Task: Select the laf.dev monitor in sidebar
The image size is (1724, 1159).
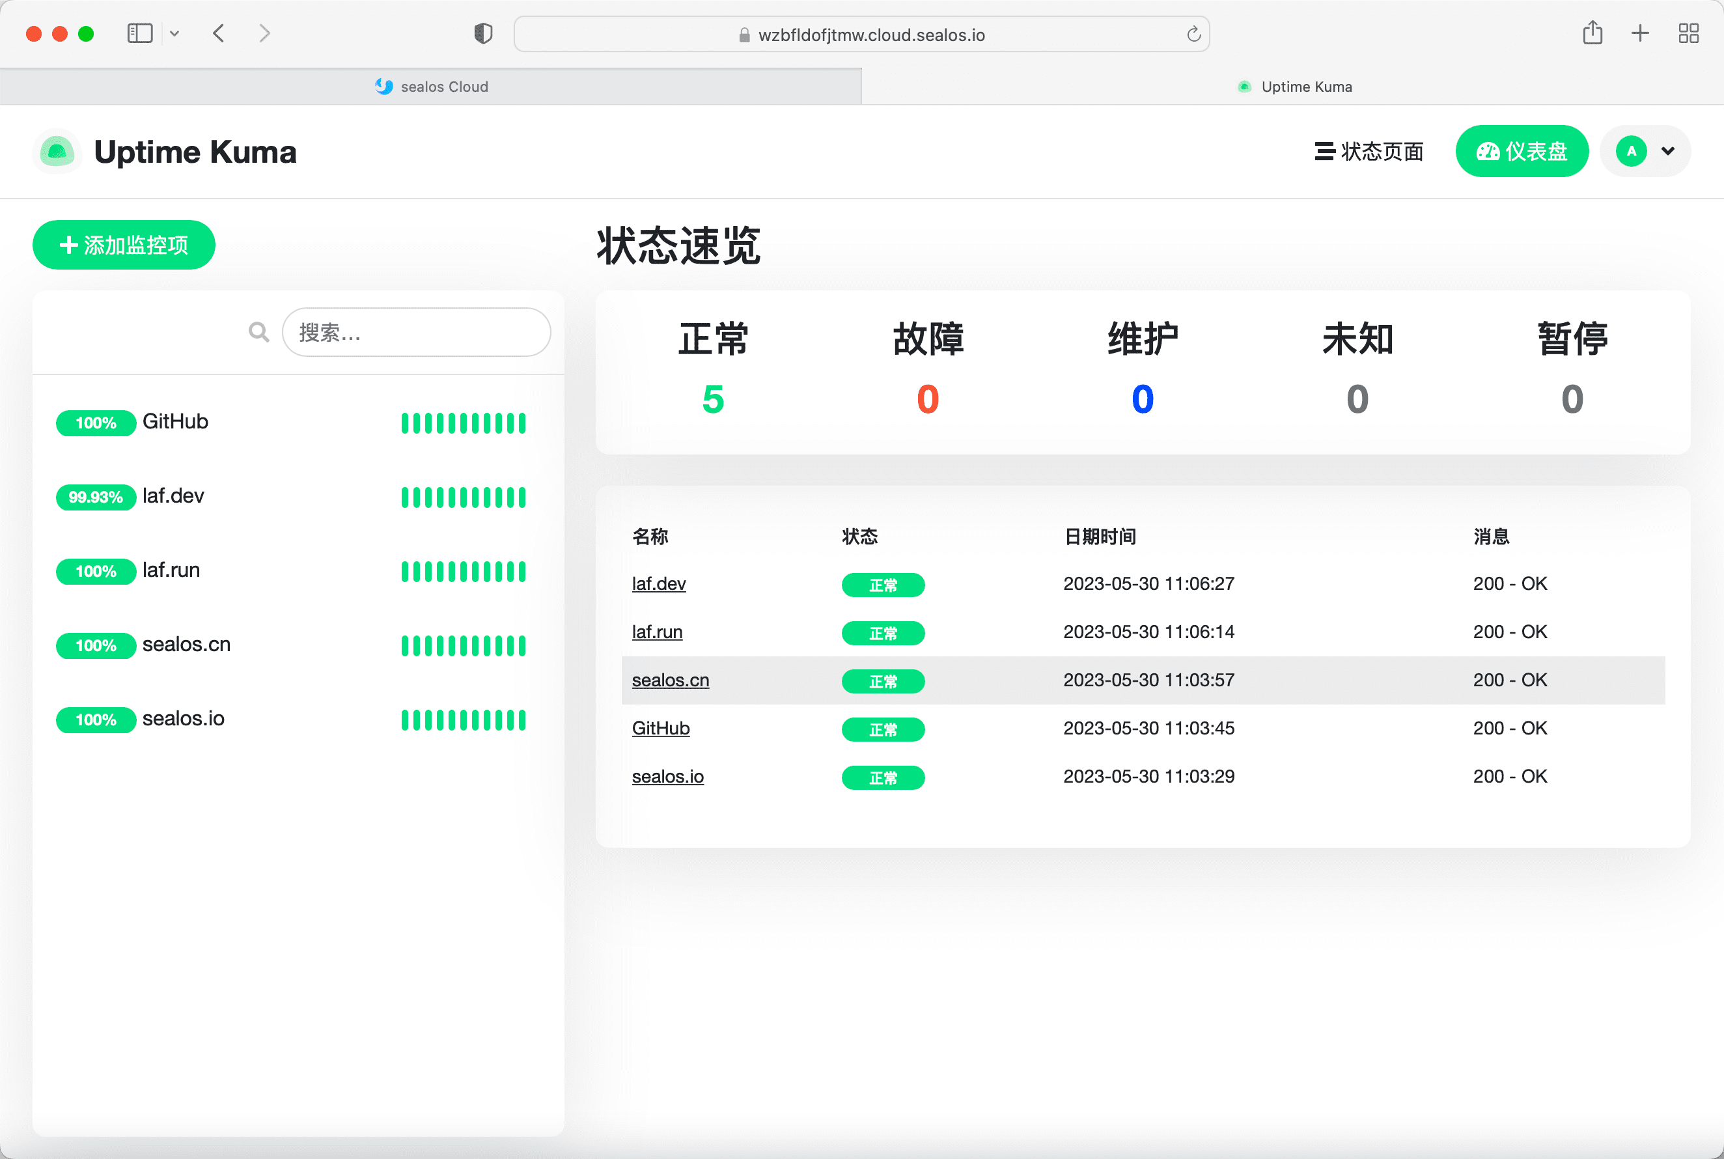Action: (298, 496)
